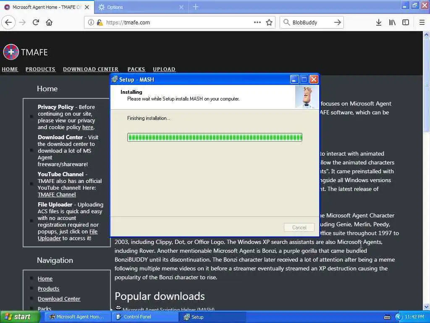Submit BlobBuddy search with arrow button
This screenshot has width=430, height=323.
[x=337, y=22]
